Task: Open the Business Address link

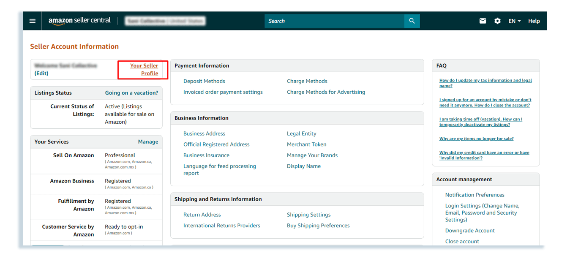Action: pyautogui.click(x=204, y=133)
